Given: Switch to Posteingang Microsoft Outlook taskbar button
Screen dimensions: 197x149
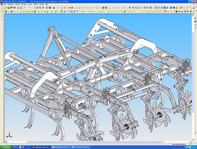Looking at the screenshot, I should click(61, 147).
